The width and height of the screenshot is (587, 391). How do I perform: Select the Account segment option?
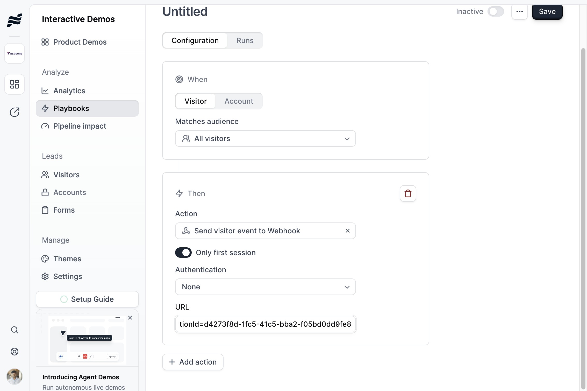point(239,101)
